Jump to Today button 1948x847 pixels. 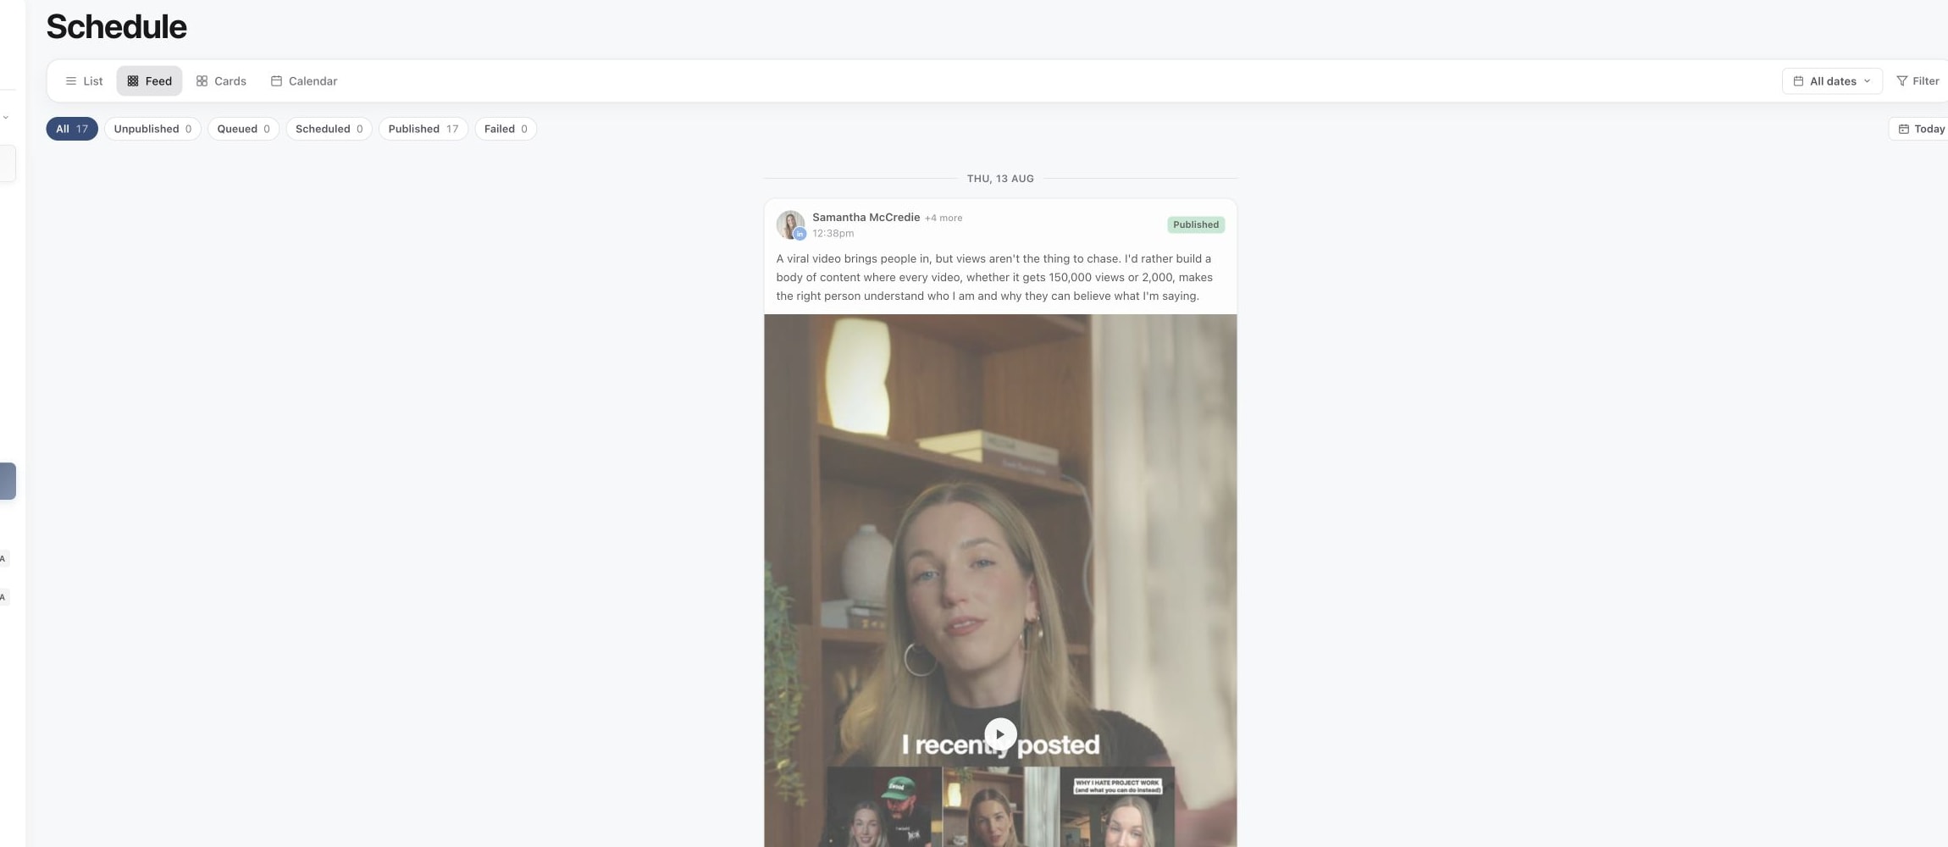pyautogui.click(x=1920, y=129)
